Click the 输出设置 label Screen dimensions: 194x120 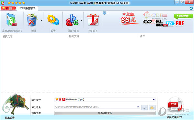click(10, 118)
